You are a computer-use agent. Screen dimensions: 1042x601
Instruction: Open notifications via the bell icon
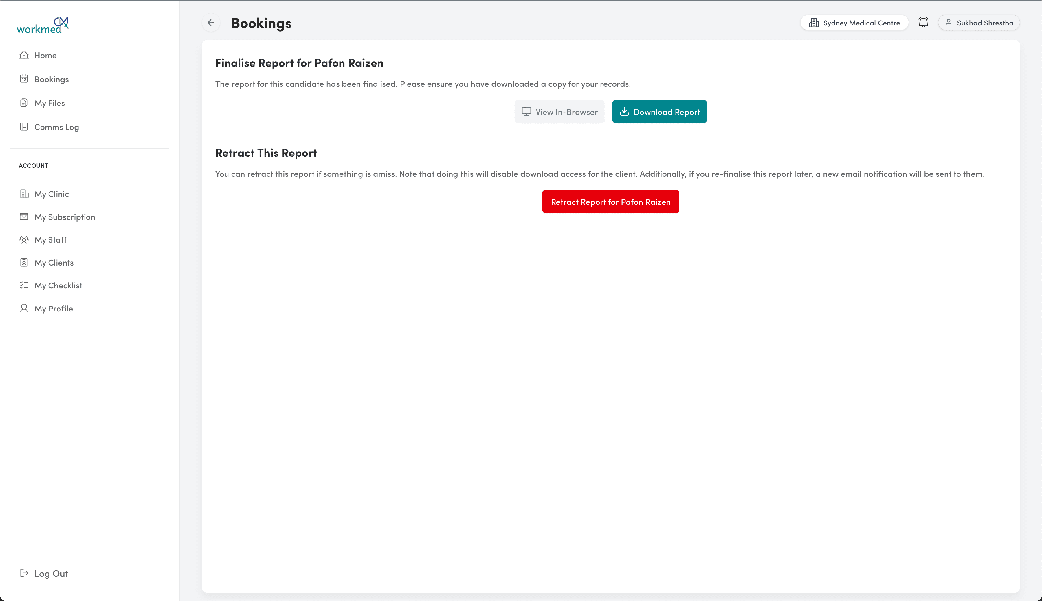click(x=923, y=22)
